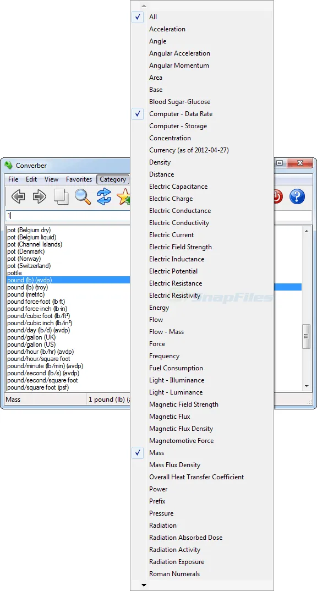Select the Force category
Viewport: 317px width, 591px height.
(x=202, y=344)
